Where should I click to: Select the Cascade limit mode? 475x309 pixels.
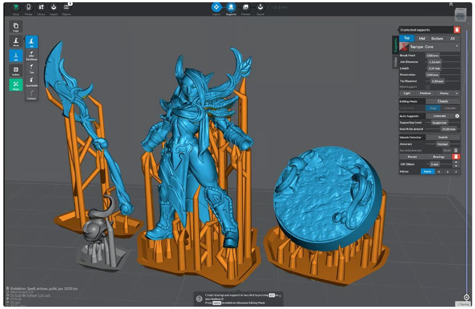coord(450,108)
